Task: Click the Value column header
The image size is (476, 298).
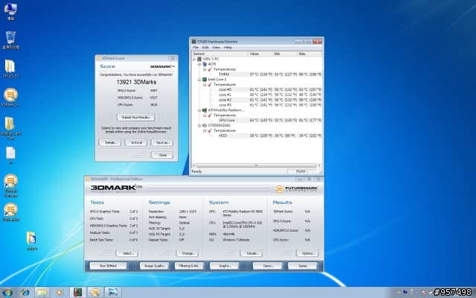Action: (x=260, y=54)
